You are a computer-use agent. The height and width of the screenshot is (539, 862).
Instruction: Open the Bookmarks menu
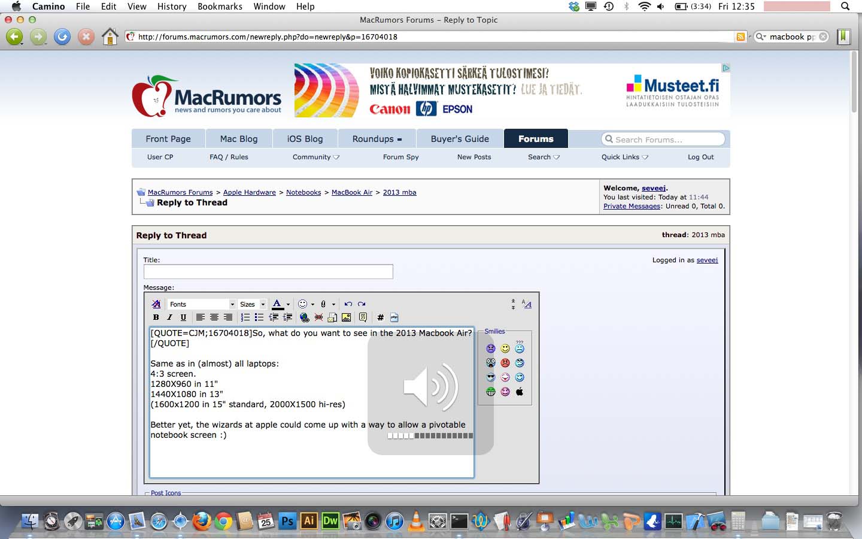220,7
